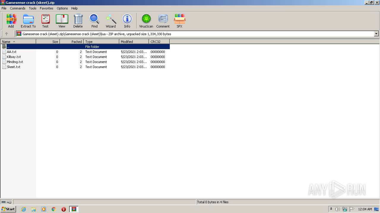The width and height of the screenshot is (380, 213).
Task: Show hidden tray icons arrow
Action: point(331,209)
